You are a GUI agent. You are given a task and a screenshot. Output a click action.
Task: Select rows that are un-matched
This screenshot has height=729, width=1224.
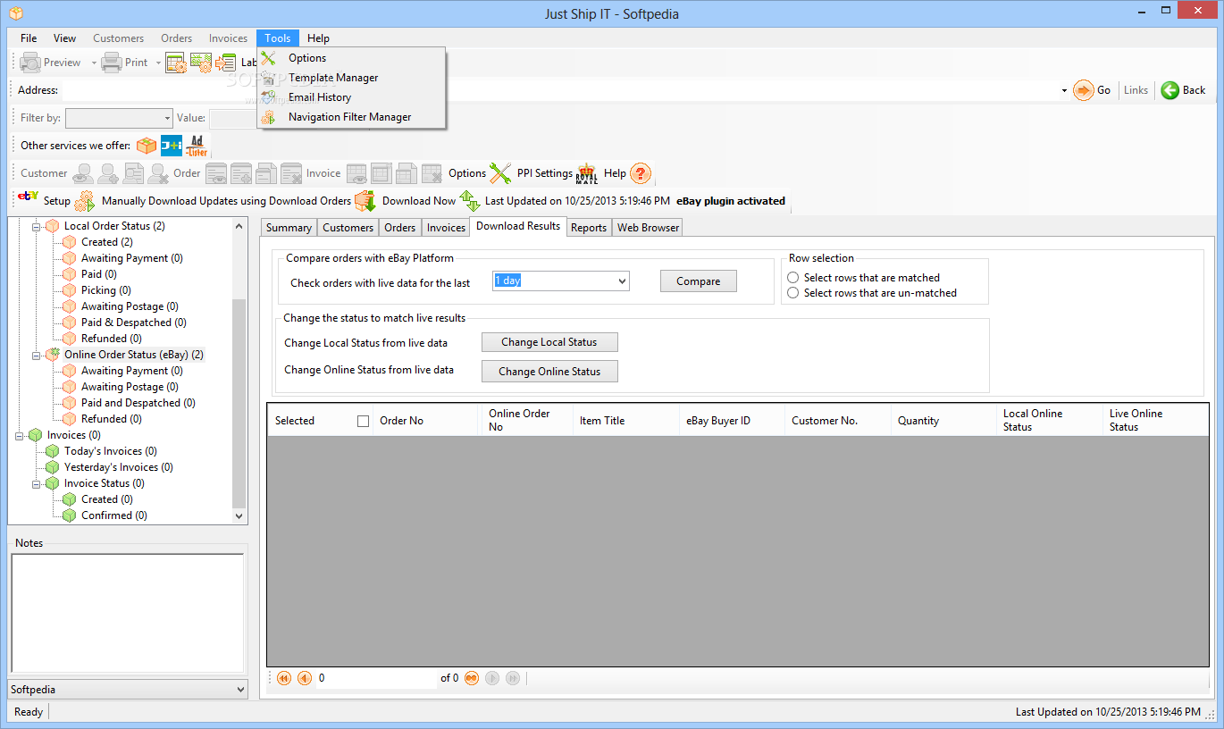click(x=792, y=293)
